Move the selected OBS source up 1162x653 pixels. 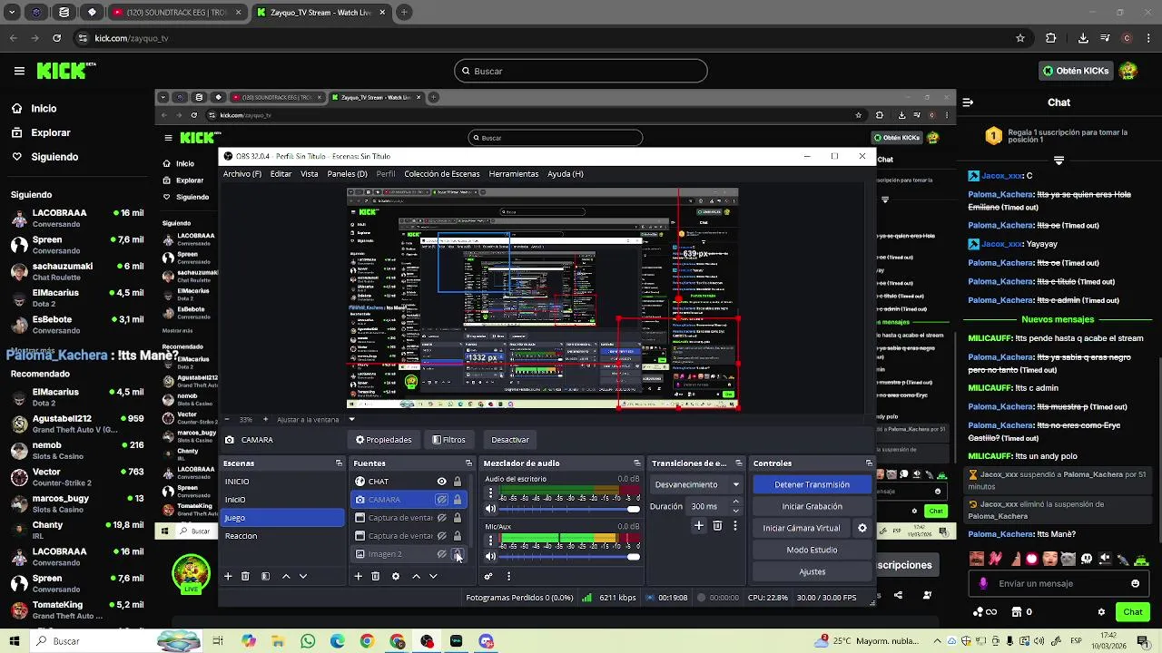(x=416, y=576)
